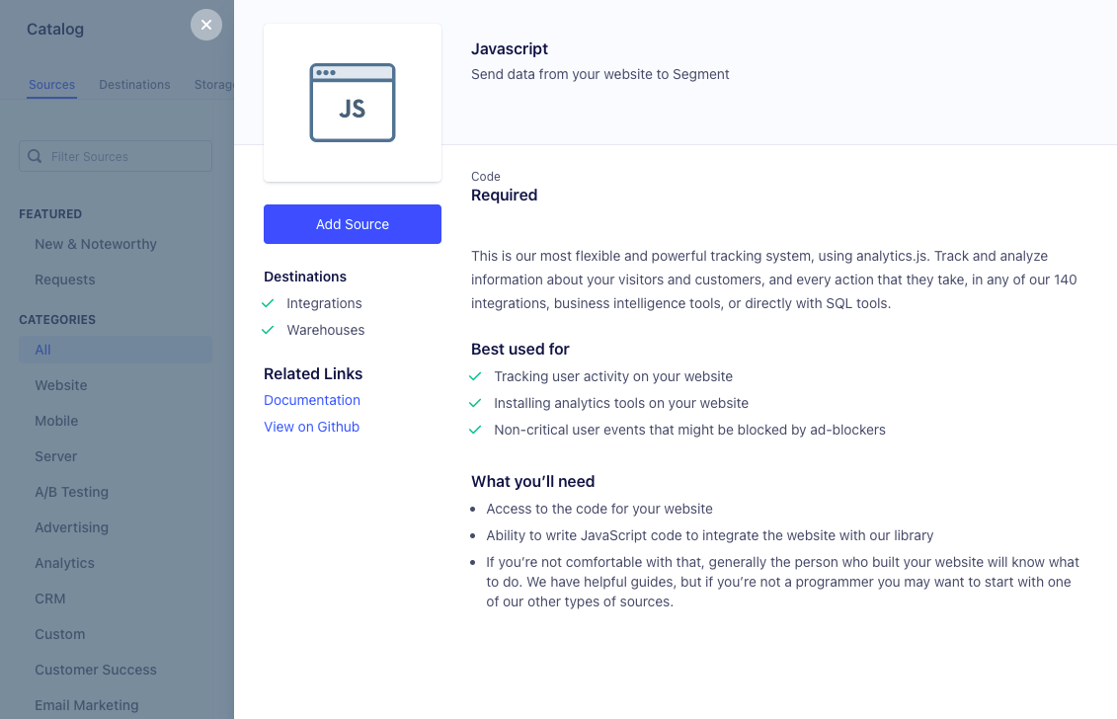Select the Website category
The width and height of the screenshot is (1117, 719).
pos(61,385)
